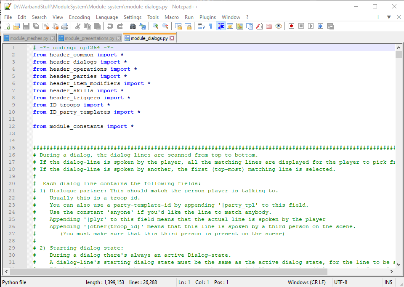Click the Open file folder icon
404x287 pixels.
[x=16, y=26]
